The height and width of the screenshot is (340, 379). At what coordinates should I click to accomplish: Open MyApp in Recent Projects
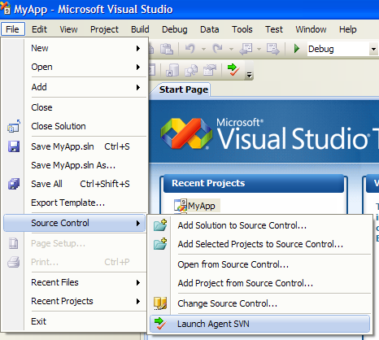202,206
